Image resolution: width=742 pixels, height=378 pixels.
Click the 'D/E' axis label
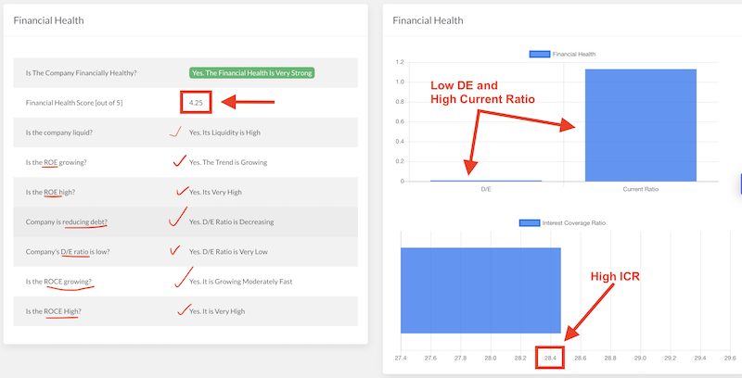(x=486, y=189)
